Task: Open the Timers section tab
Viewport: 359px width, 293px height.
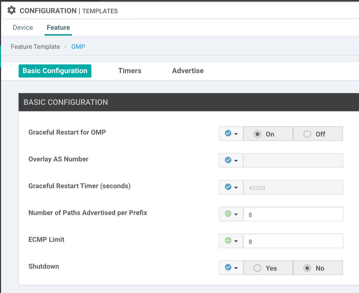Action: click(130, 71)
